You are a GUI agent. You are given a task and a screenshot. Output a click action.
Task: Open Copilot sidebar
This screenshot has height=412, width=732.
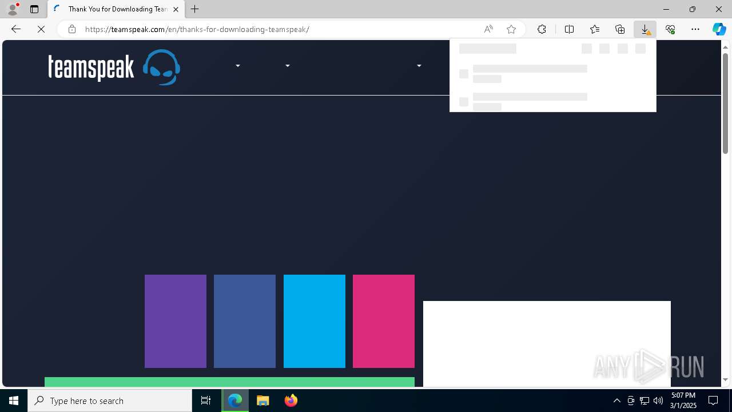(719, 29)
